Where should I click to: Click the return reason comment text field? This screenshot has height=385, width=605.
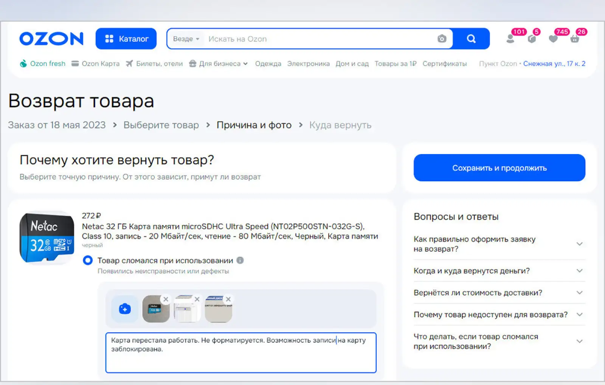[240, 359]
